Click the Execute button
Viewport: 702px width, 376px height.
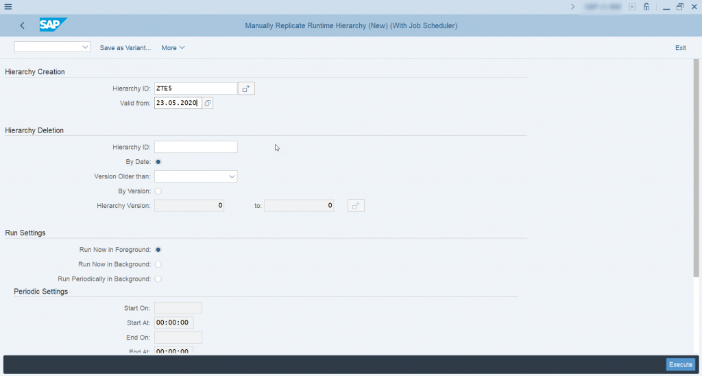point(681,365)
